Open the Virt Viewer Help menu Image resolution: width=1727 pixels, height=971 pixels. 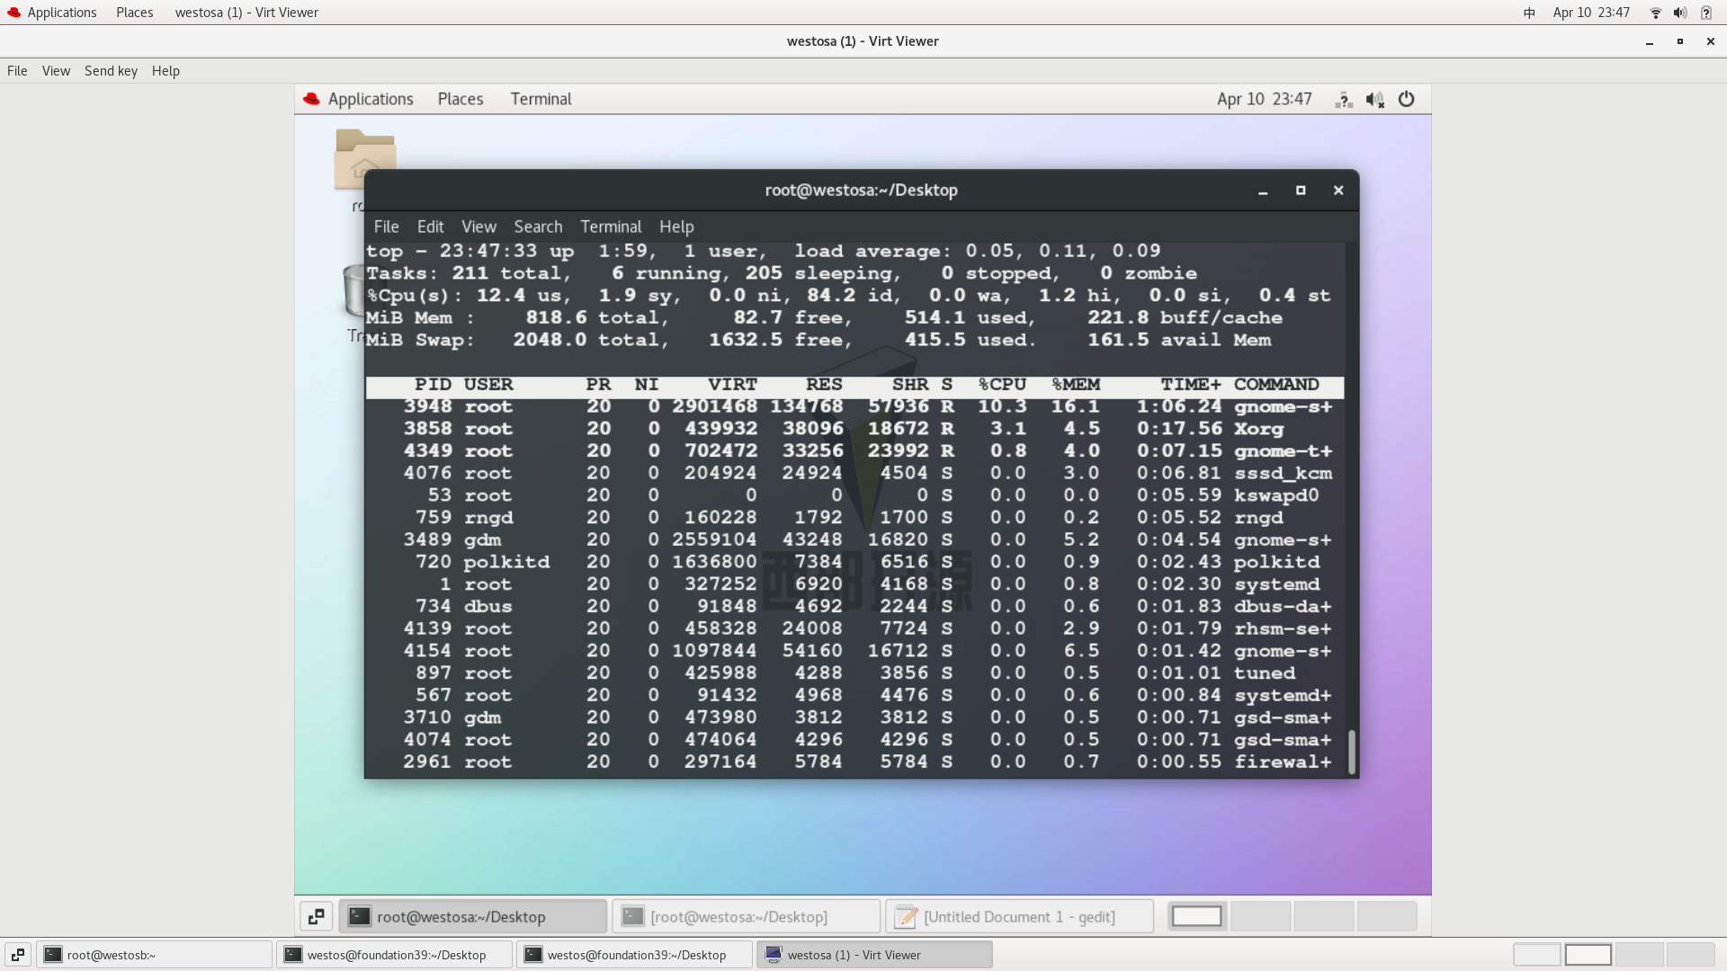click(166, 71)
